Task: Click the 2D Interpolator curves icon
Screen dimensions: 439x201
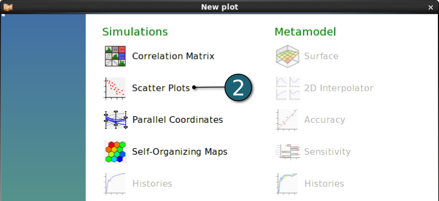Action: pos(287,88)
